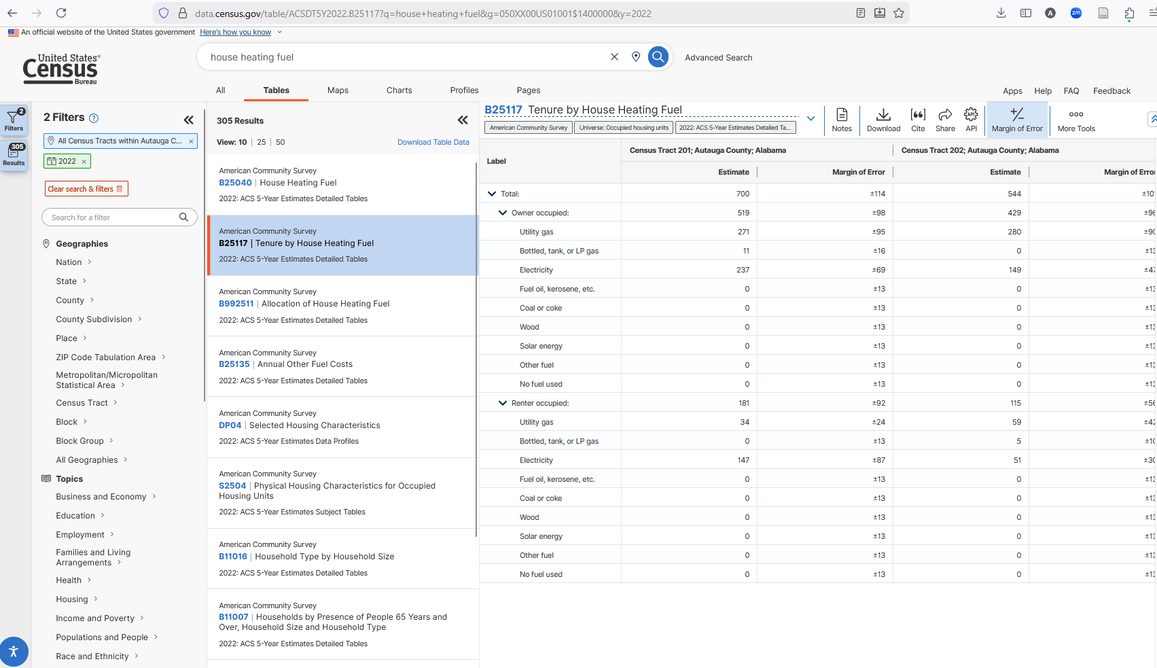Click the Search for a filter field
Viewport: 1157px width, 668px height.
click(112, 217)
